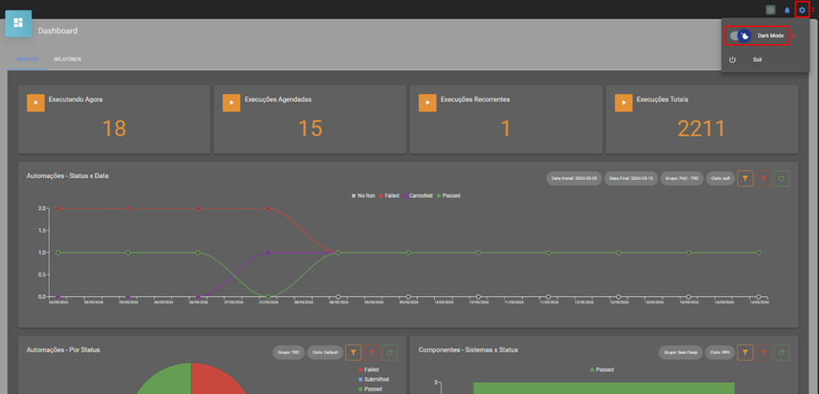The width and height of the screenshot is (819, 394).
Task: Open filter for Status x Data chart
Action: pyautogui.click(x=745, y=178)
